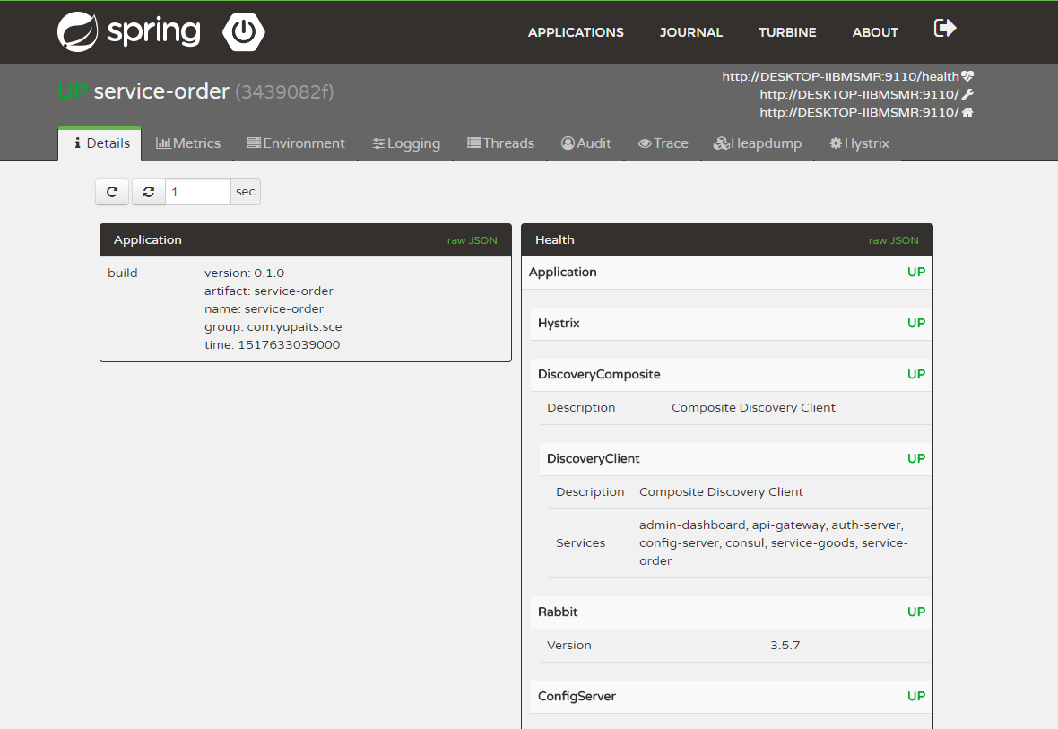
Task: Open raw JSON link in Application panel
Action: click(x=472, y=240)
